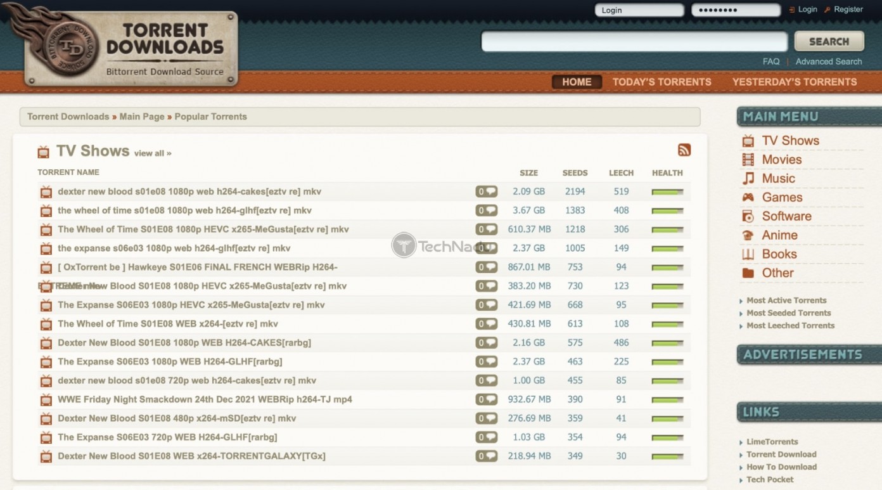Open Advanced Search link

pos(829,61)
